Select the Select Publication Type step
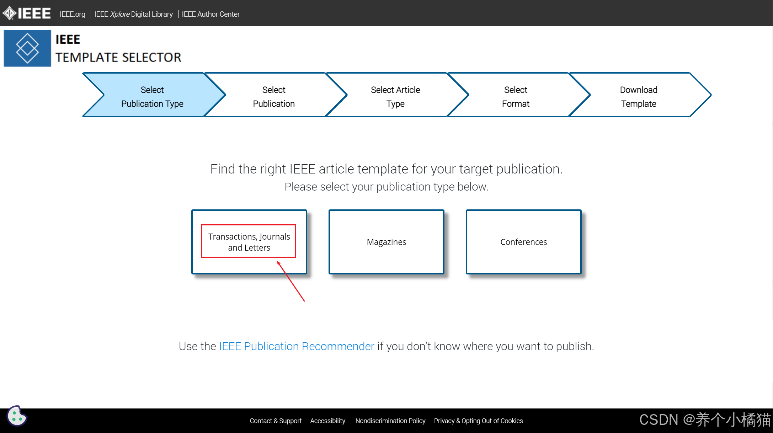 [x=152, y=96]
